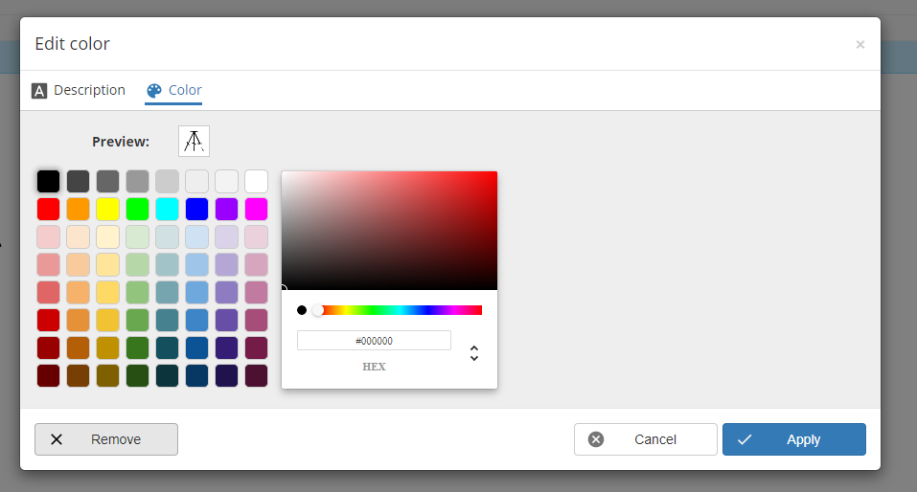The image size is (917, 492).
Task: Click the current color indicator dot
Action: [302, 310]
